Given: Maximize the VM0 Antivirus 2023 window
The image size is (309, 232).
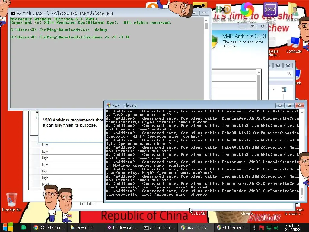Looking at the screenshot, I should tap(252, 27).
